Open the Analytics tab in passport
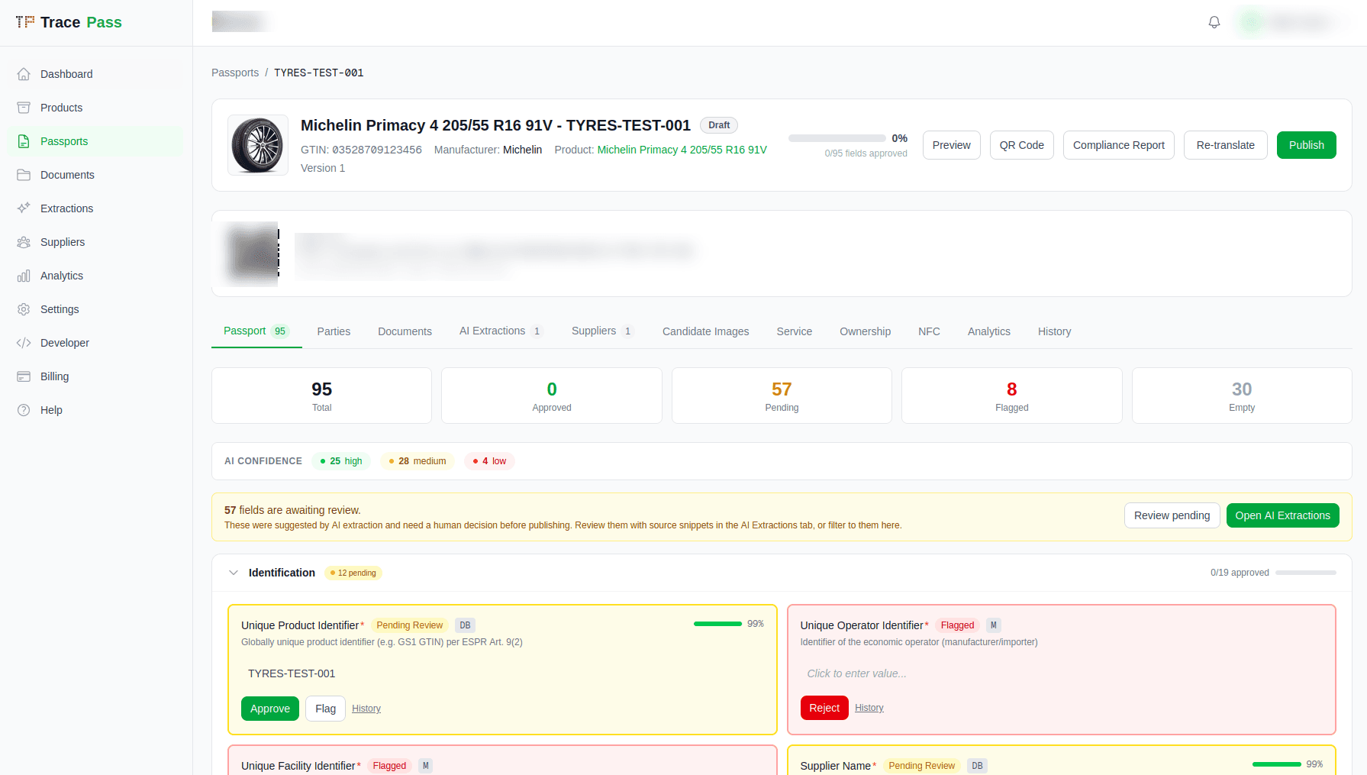Viewport: 1367px width, 775px height. [988, 331]
